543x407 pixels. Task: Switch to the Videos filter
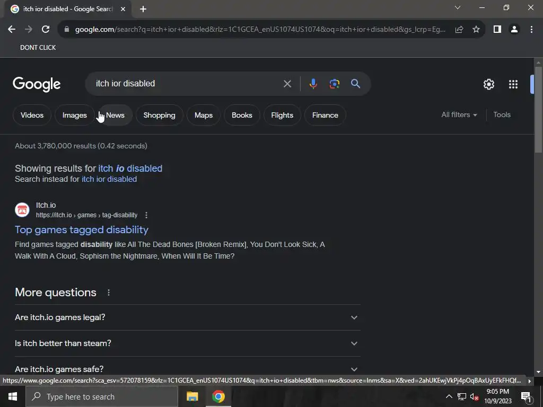(32, 115)
